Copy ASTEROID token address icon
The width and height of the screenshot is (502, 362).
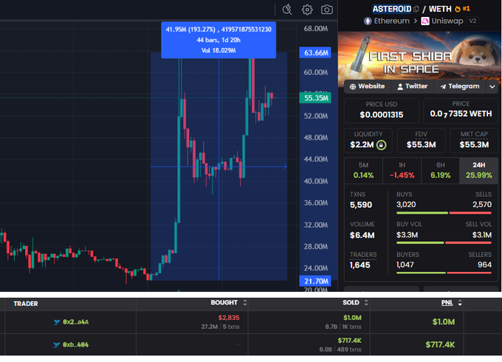coord(416,9)
